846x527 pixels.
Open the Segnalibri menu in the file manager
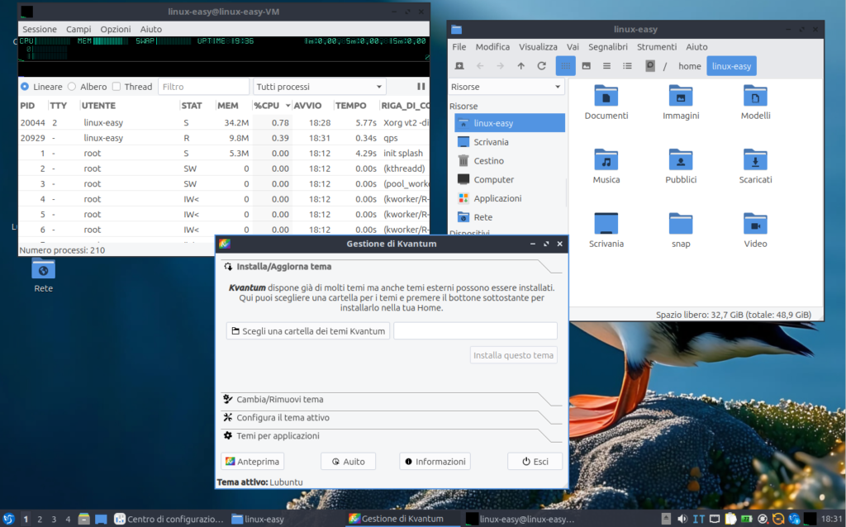click(x=608, y=47)
